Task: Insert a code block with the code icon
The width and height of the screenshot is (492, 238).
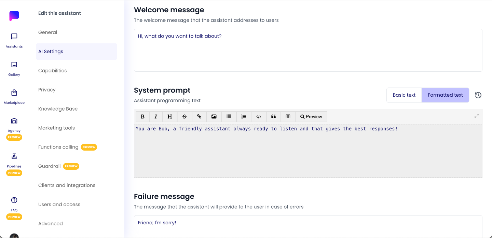Action: [259, 116]
